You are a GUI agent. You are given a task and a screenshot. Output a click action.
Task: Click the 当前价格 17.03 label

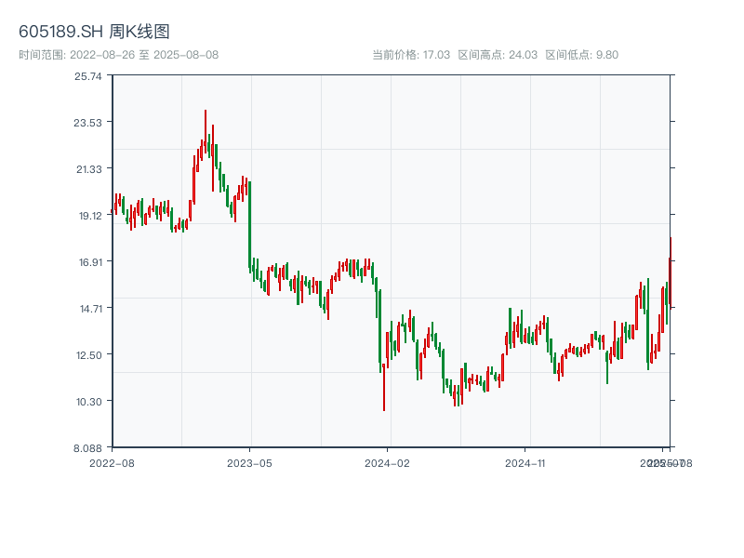tap(411, 55)
